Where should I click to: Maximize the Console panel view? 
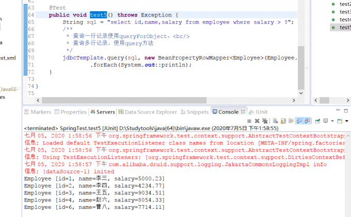(346, 111)
